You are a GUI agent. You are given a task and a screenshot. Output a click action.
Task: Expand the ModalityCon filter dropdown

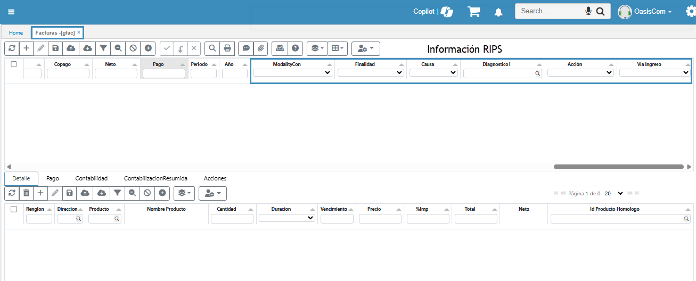292,73
